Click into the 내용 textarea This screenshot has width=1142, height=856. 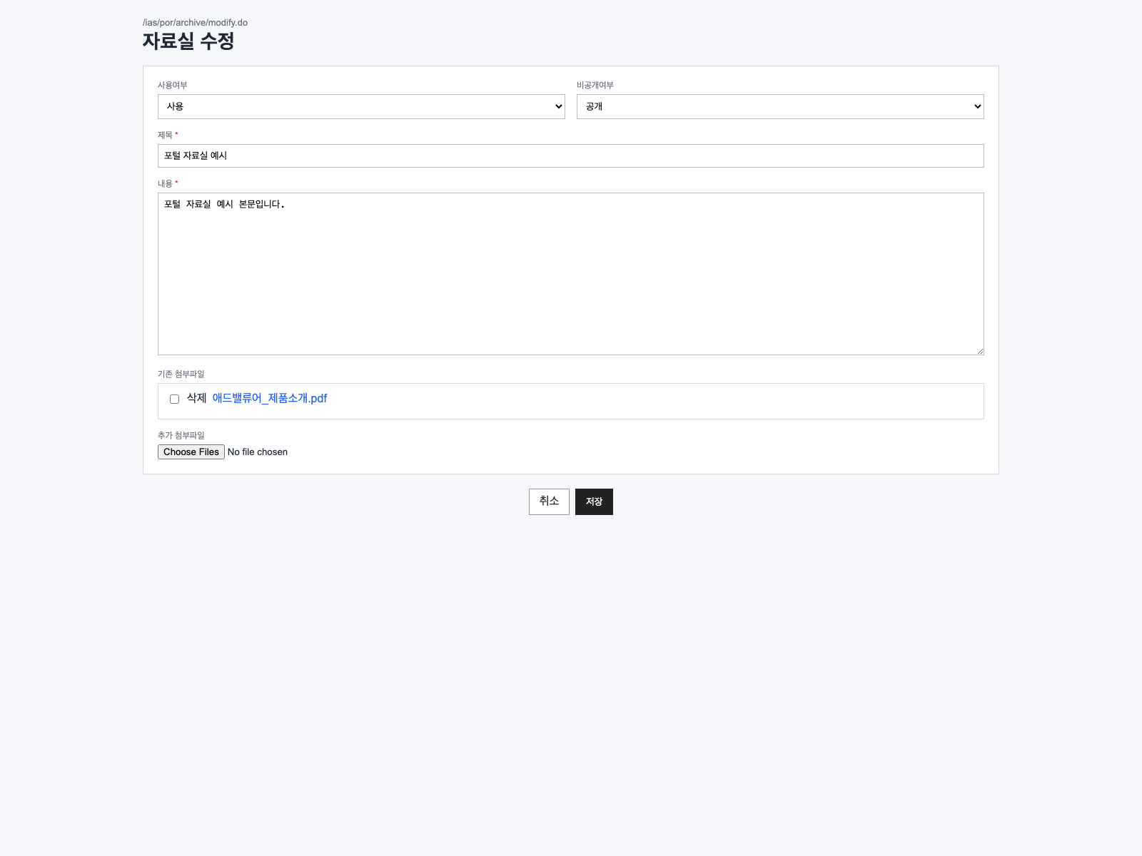[x=571, y=274]
